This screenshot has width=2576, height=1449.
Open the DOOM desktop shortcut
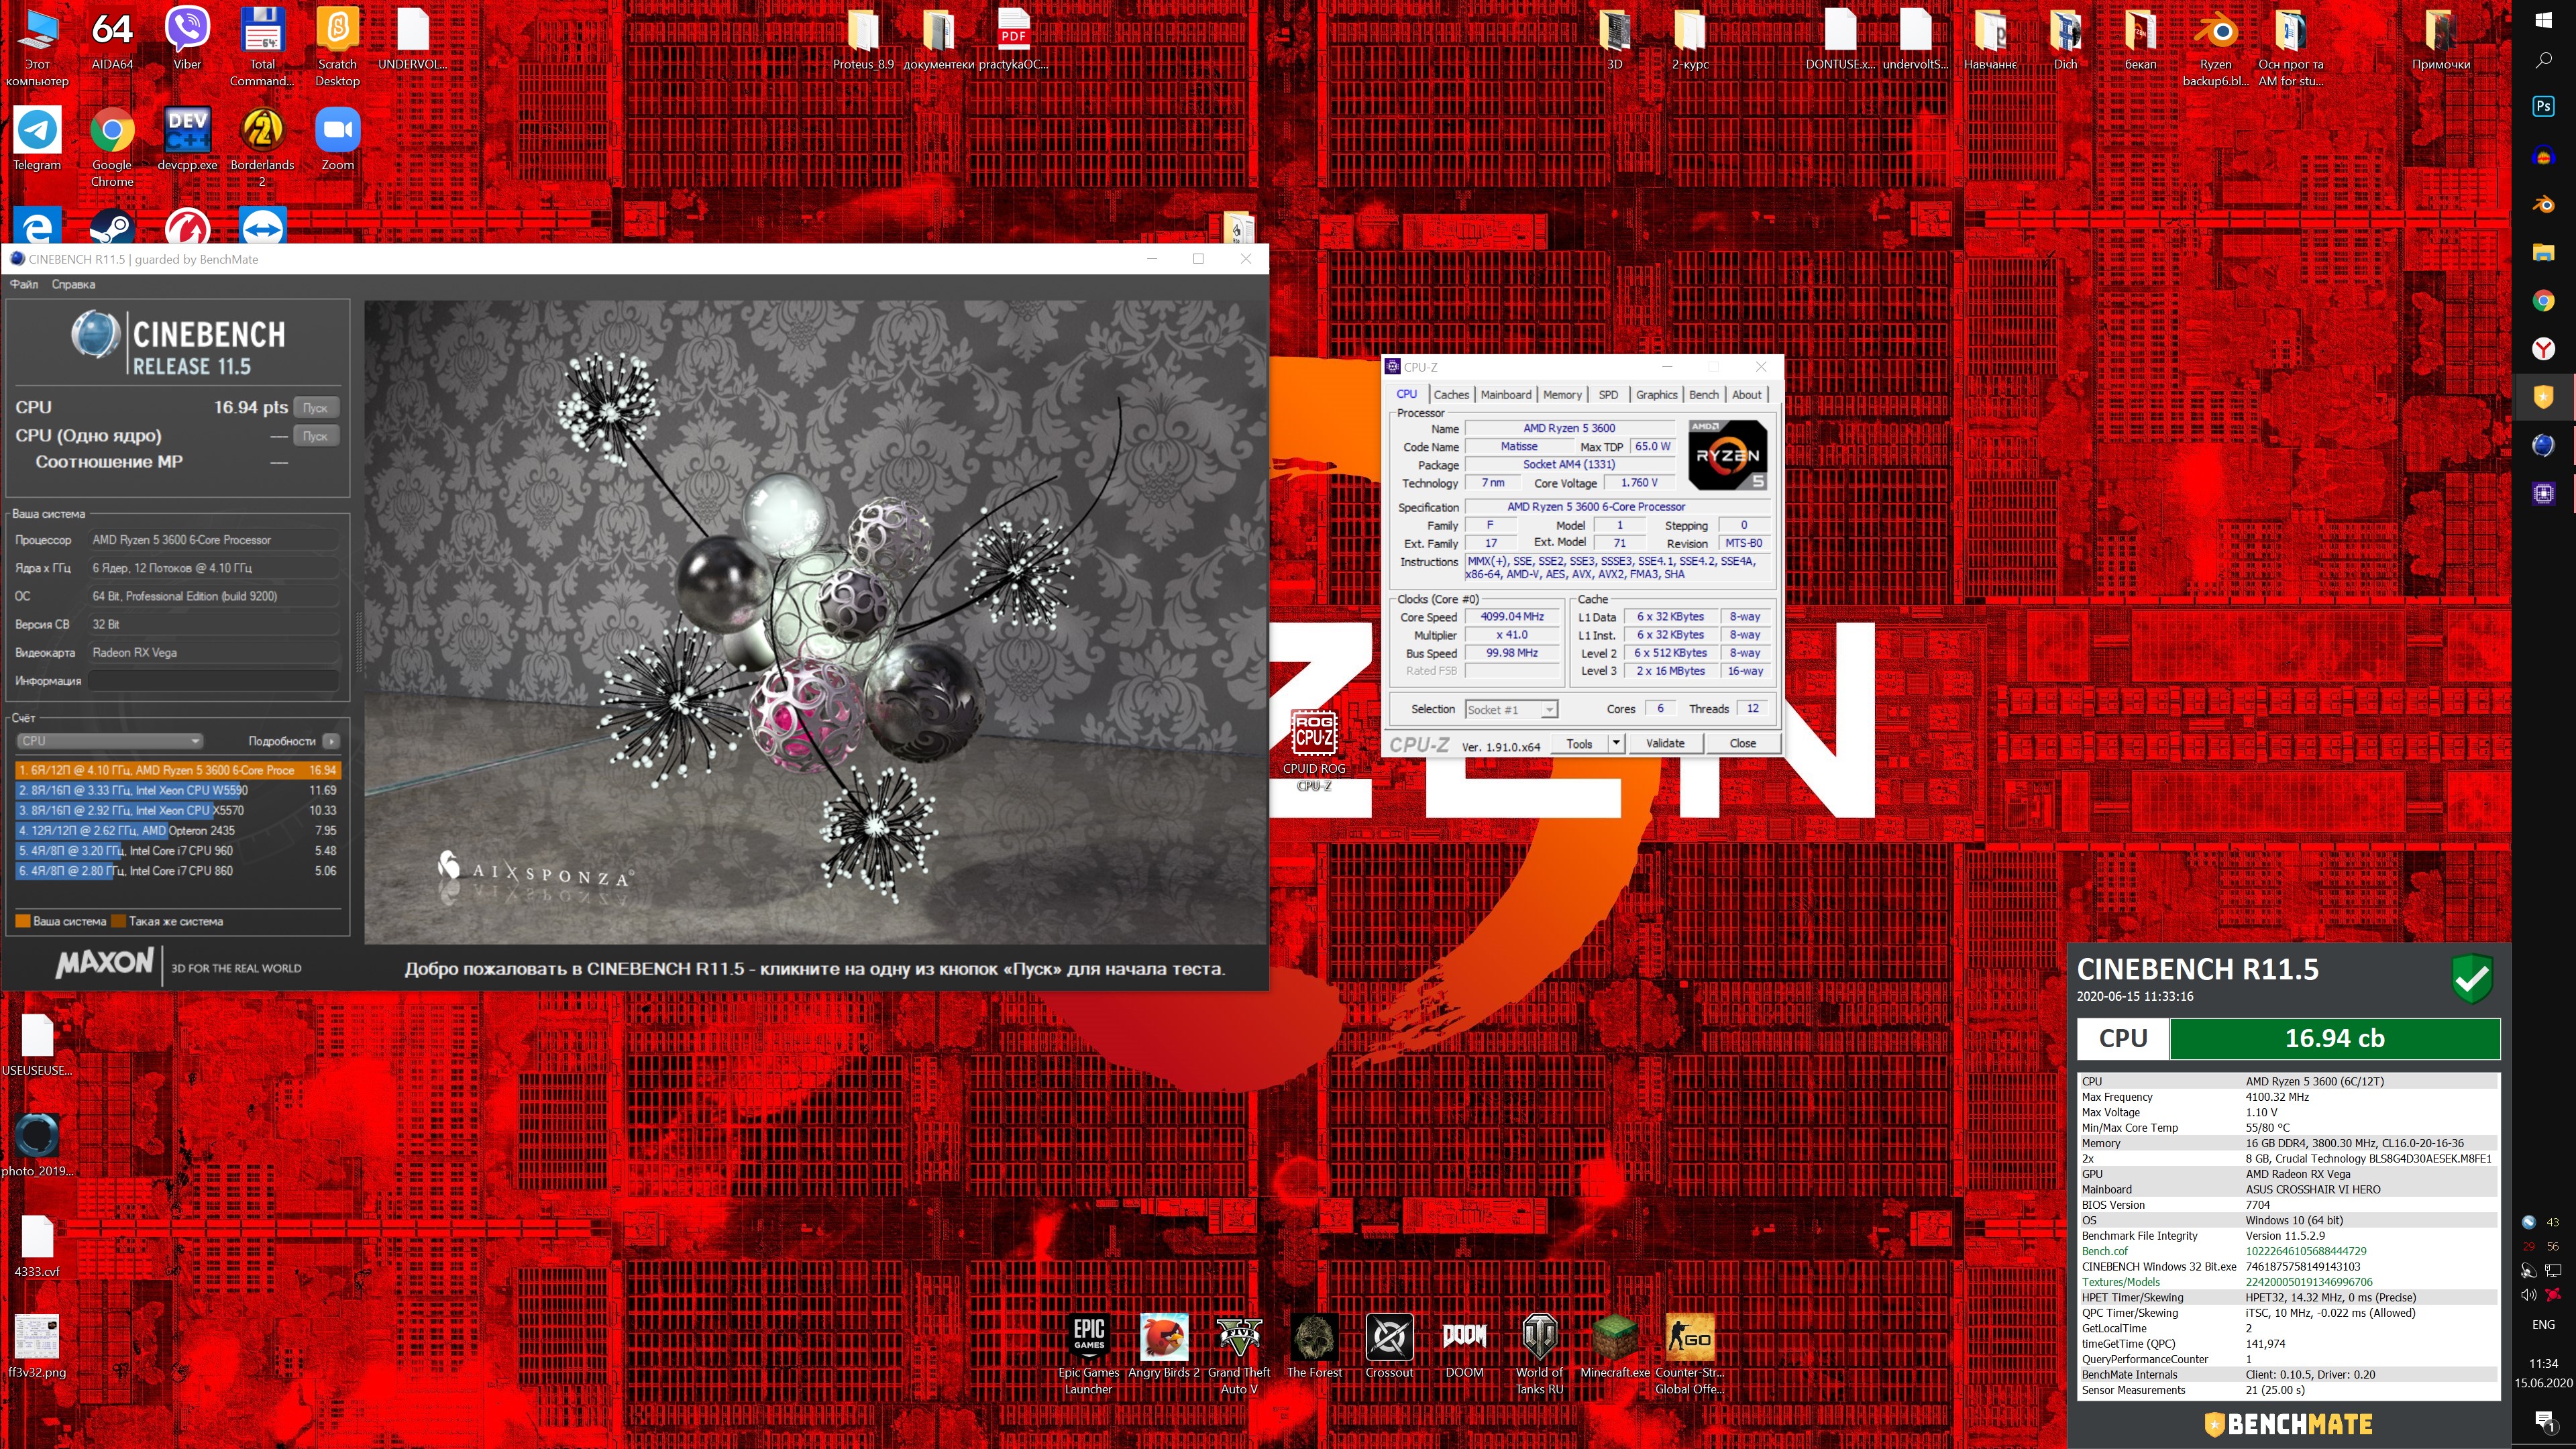coord(1464,1346)
